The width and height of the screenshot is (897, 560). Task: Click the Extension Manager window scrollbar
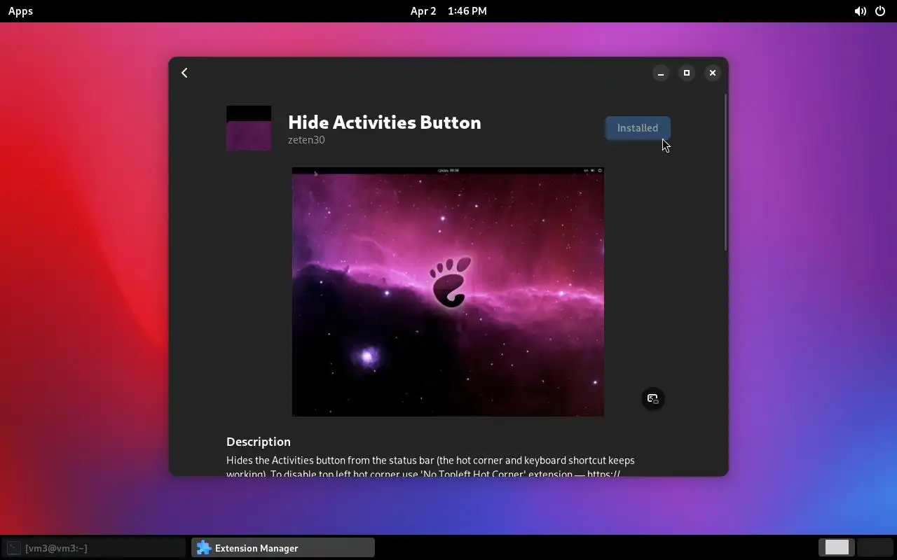point(725,171)
